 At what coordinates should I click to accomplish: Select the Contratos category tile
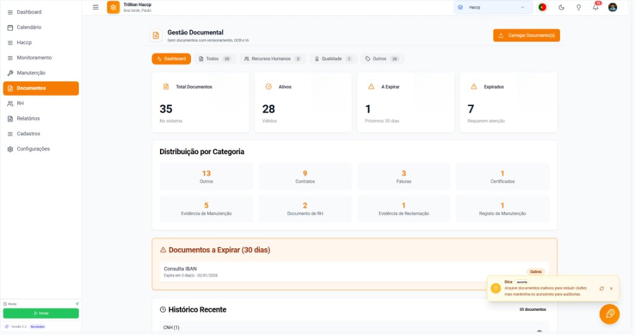point(305,177)
